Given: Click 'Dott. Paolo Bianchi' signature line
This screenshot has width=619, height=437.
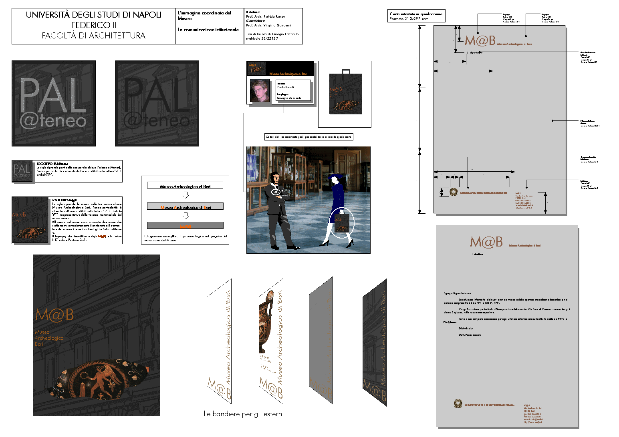Looking at the screenshot, I should click(x=470, y=335).
